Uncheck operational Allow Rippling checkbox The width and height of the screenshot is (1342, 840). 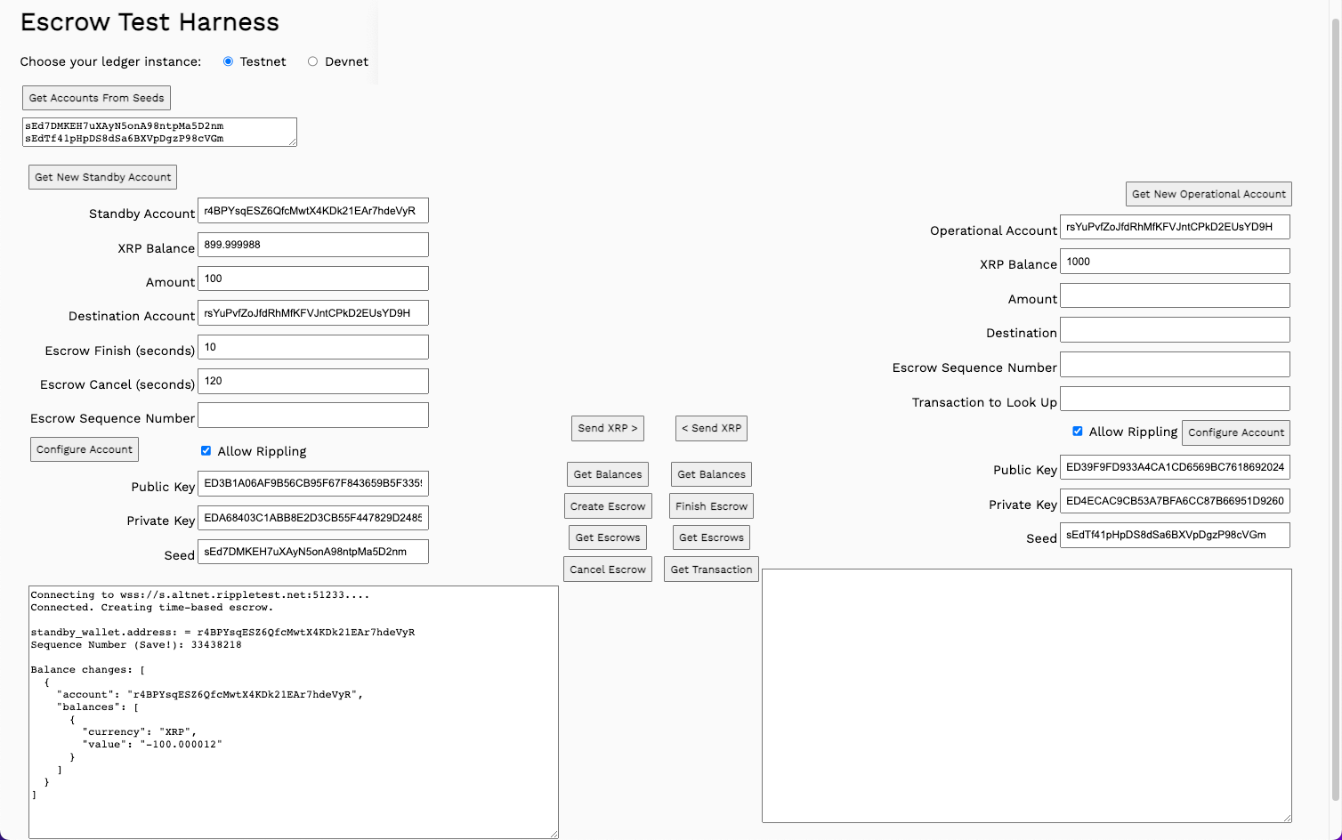[1077, 432]
